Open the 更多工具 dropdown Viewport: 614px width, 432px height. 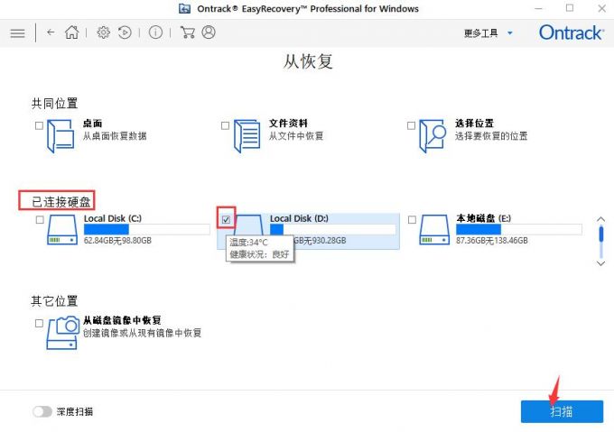[x=488, y=33]
